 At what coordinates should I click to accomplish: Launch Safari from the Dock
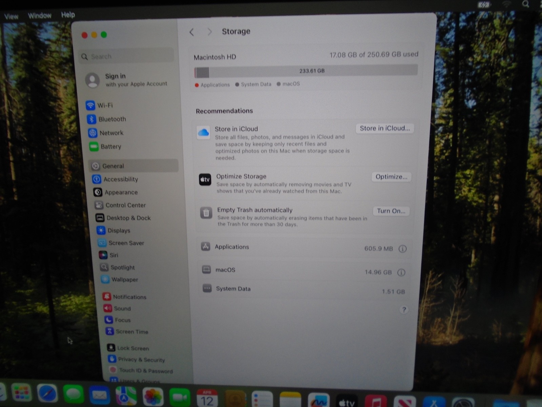tap(47, 394)
